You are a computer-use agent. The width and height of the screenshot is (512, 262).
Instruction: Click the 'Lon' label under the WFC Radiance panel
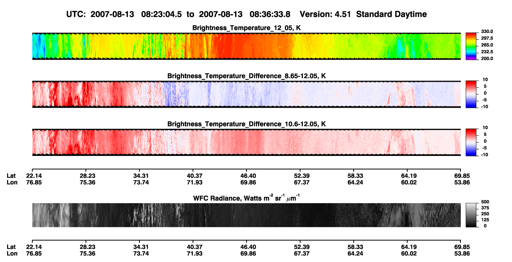tap(12, 253)
